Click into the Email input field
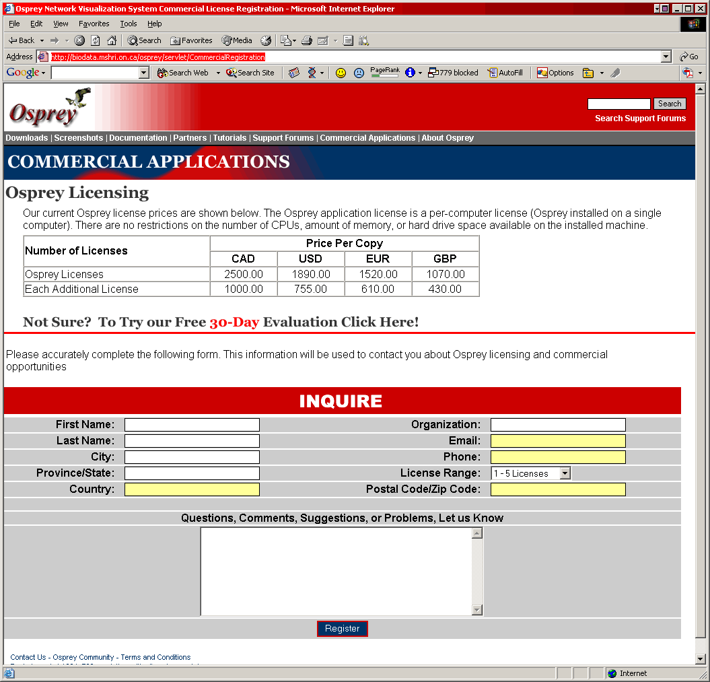This screenshot has width=710, height=682. click(558, 441)
